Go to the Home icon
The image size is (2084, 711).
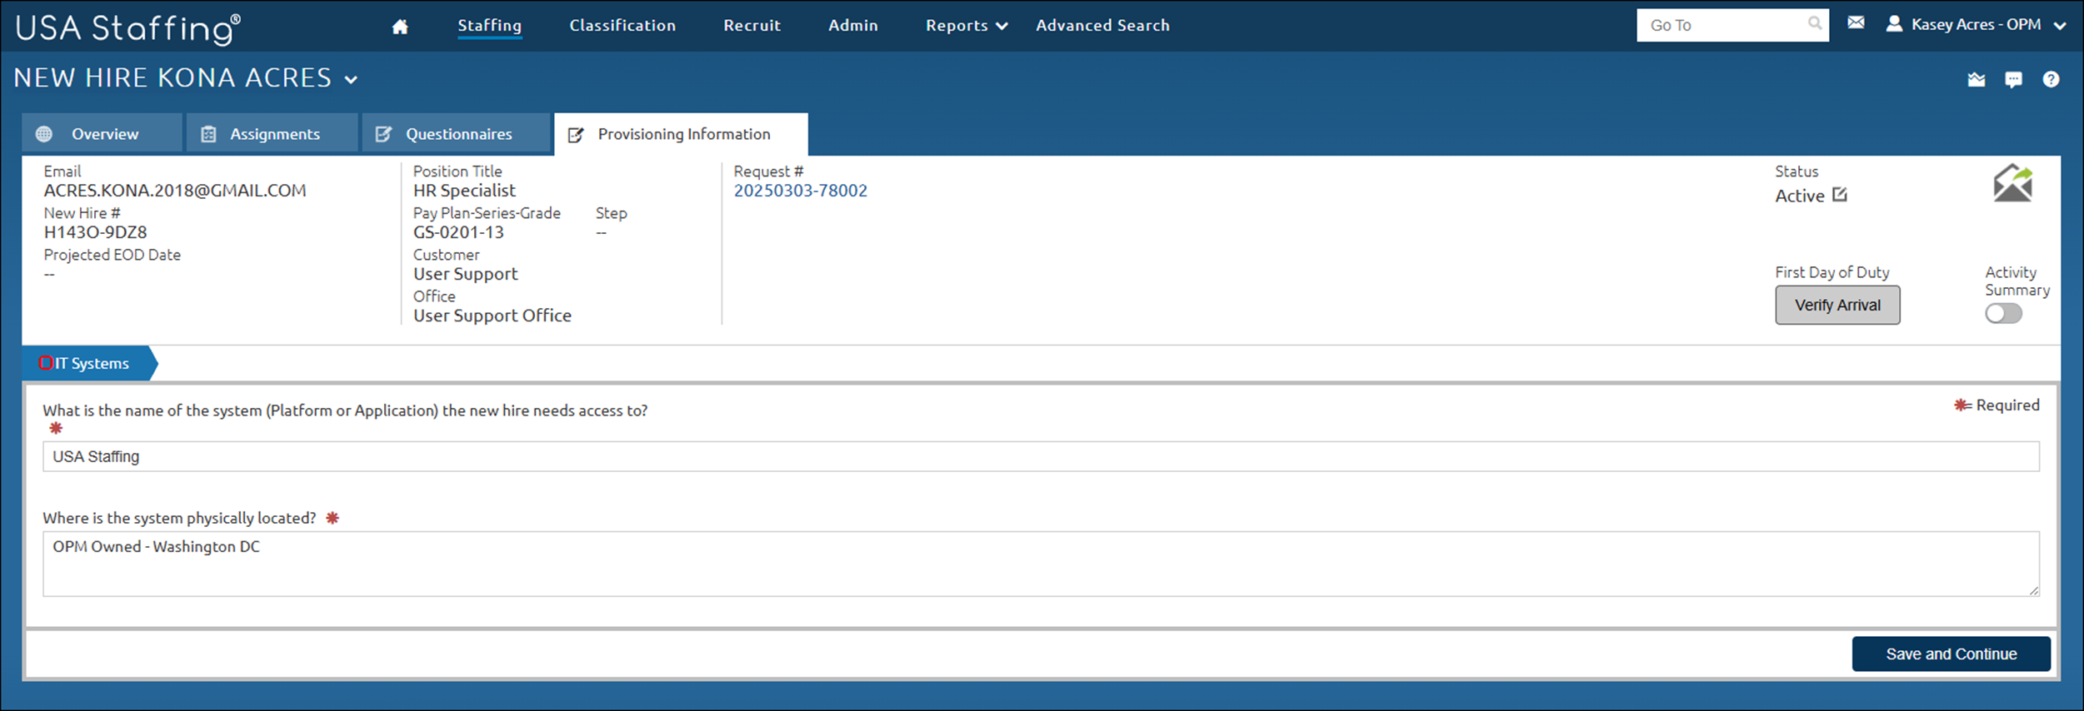click(x=400, y=27)
